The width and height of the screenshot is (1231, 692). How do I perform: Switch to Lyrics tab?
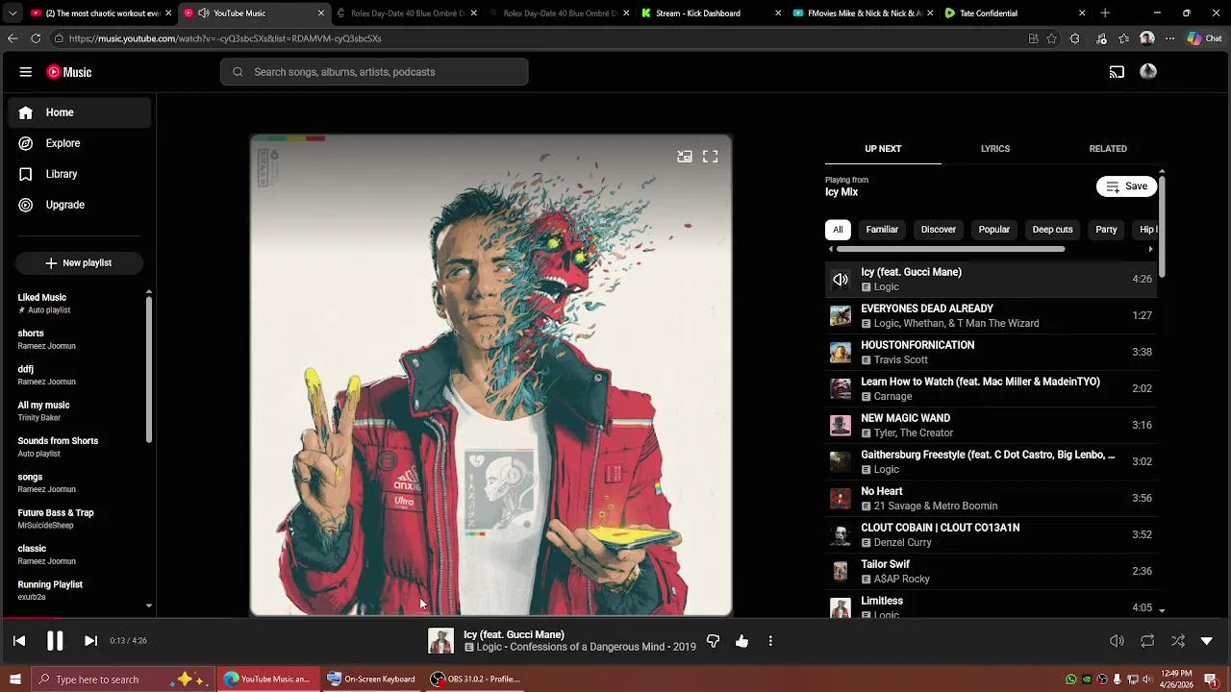pyautogui.click(x=995, y=149)
